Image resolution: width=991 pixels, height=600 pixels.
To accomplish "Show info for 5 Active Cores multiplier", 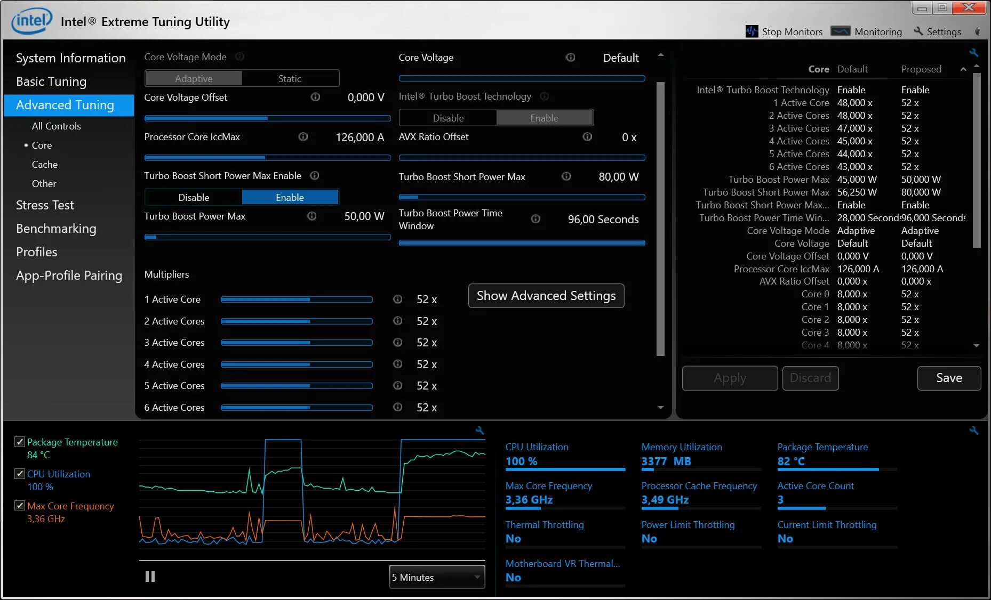I will click(398, 386).
